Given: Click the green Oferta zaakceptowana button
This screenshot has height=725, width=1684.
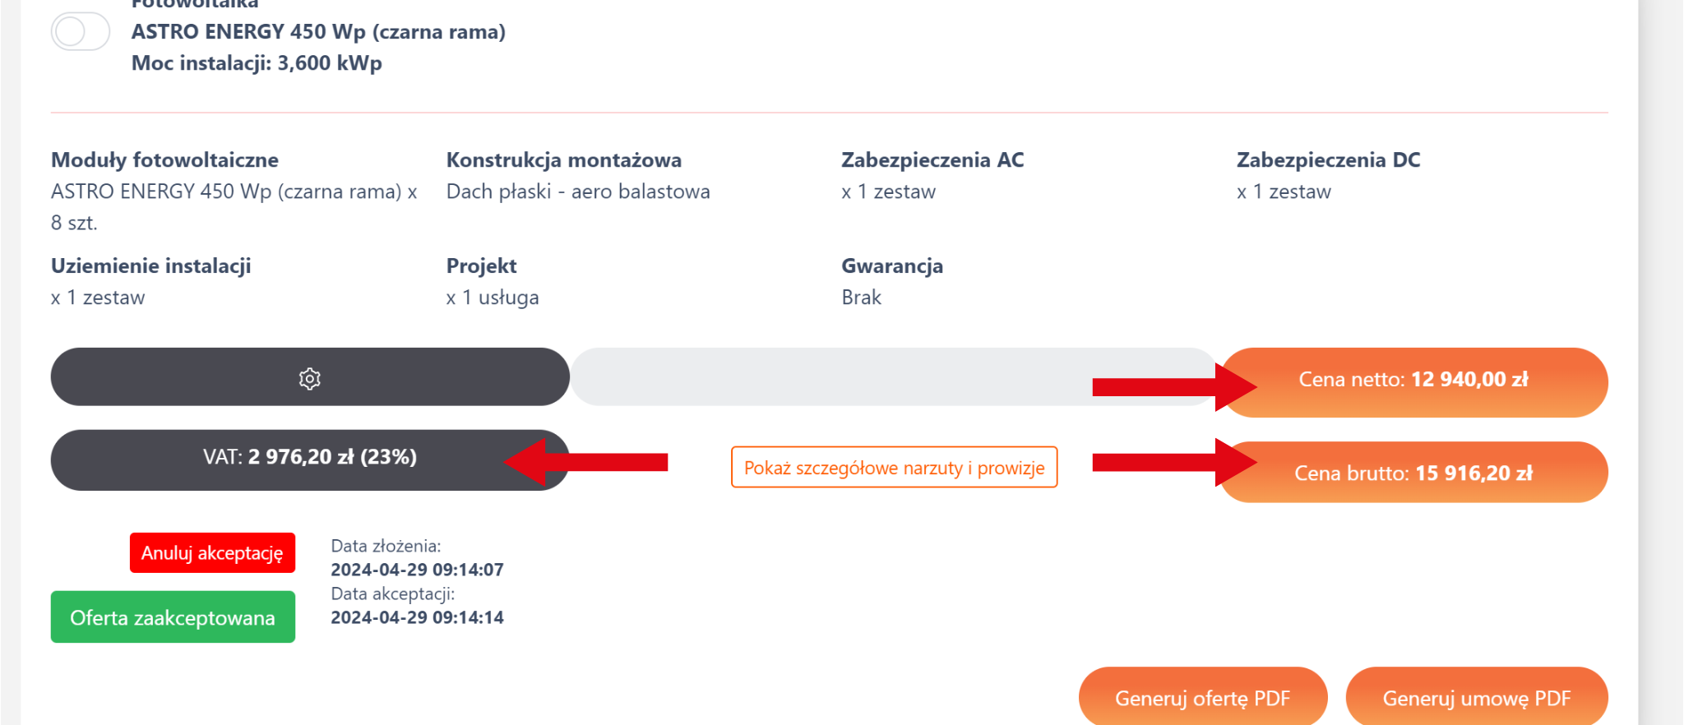Looking at the screenshot, I should tap(173, 617).
